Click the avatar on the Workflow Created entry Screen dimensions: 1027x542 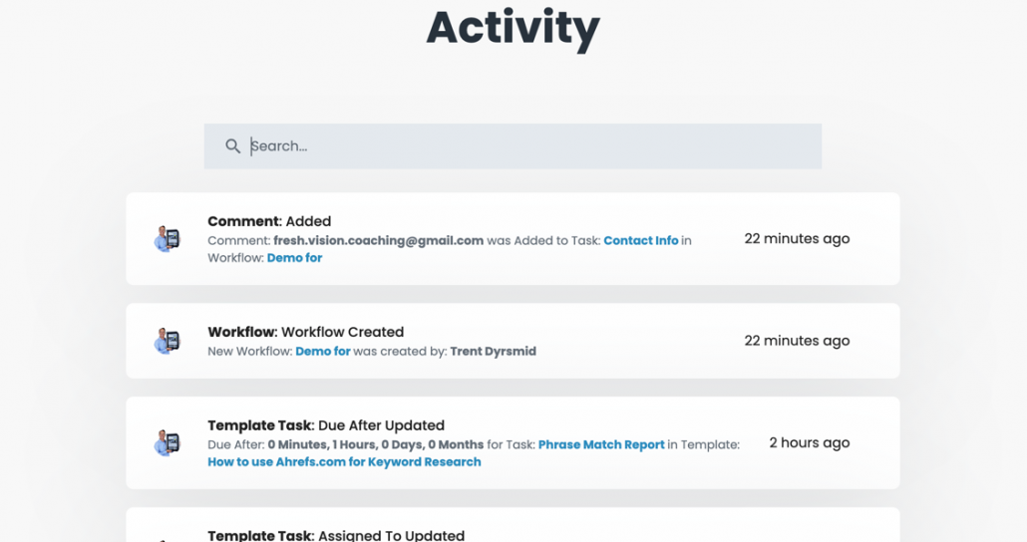[168, 341]
